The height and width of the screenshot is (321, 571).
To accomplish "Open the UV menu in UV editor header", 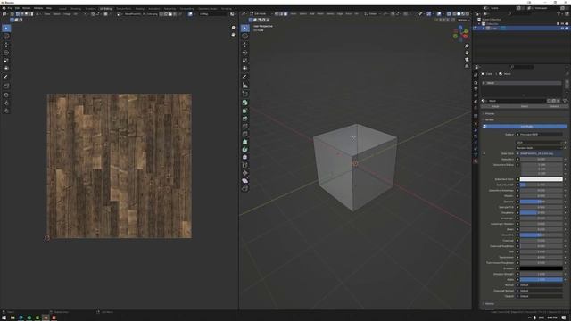I will coord(75,14).
